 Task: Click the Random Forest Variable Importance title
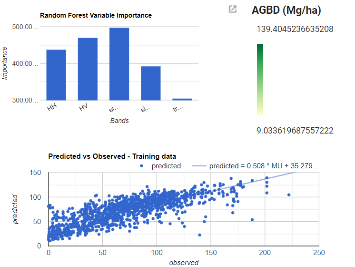(96, 15)
